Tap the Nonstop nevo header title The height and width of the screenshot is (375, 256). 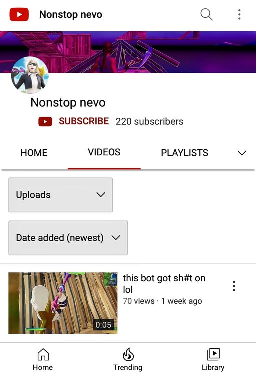tap(71, 15)
